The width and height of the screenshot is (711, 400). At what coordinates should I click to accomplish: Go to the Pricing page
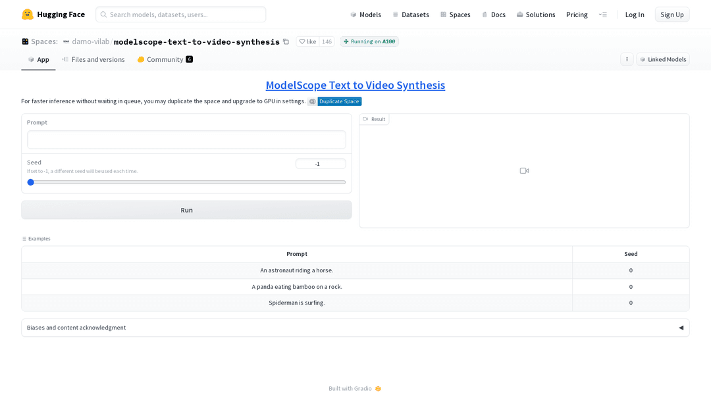click(577, 14)
